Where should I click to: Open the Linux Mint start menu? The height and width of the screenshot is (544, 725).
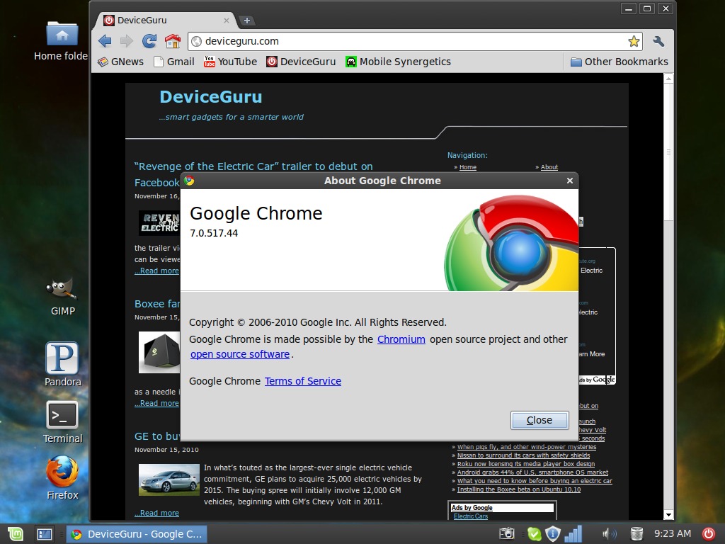coord(16,534)
